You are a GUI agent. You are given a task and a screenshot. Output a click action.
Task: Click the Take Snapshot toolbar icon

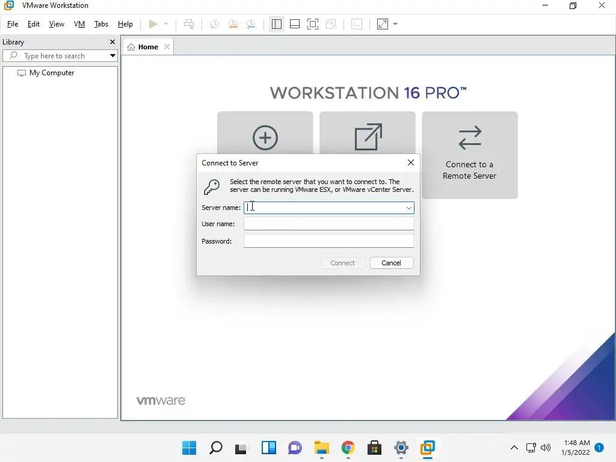tap(214, 24)
